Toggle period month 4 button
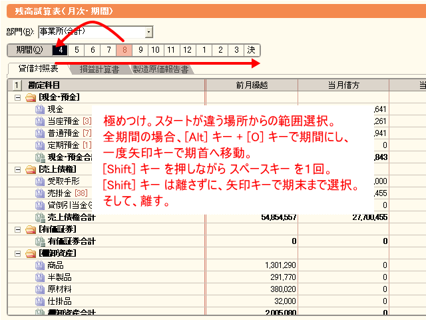 click(61, 49)
